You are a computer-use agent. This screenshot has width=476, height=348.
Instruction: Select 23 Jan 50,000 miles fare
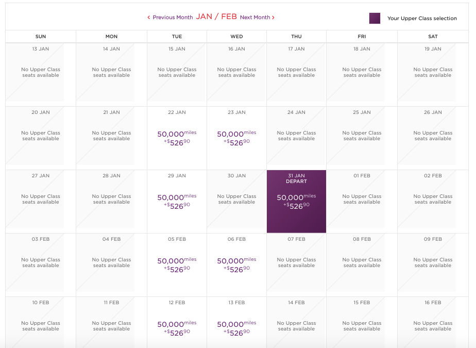(x=237, y=138)
